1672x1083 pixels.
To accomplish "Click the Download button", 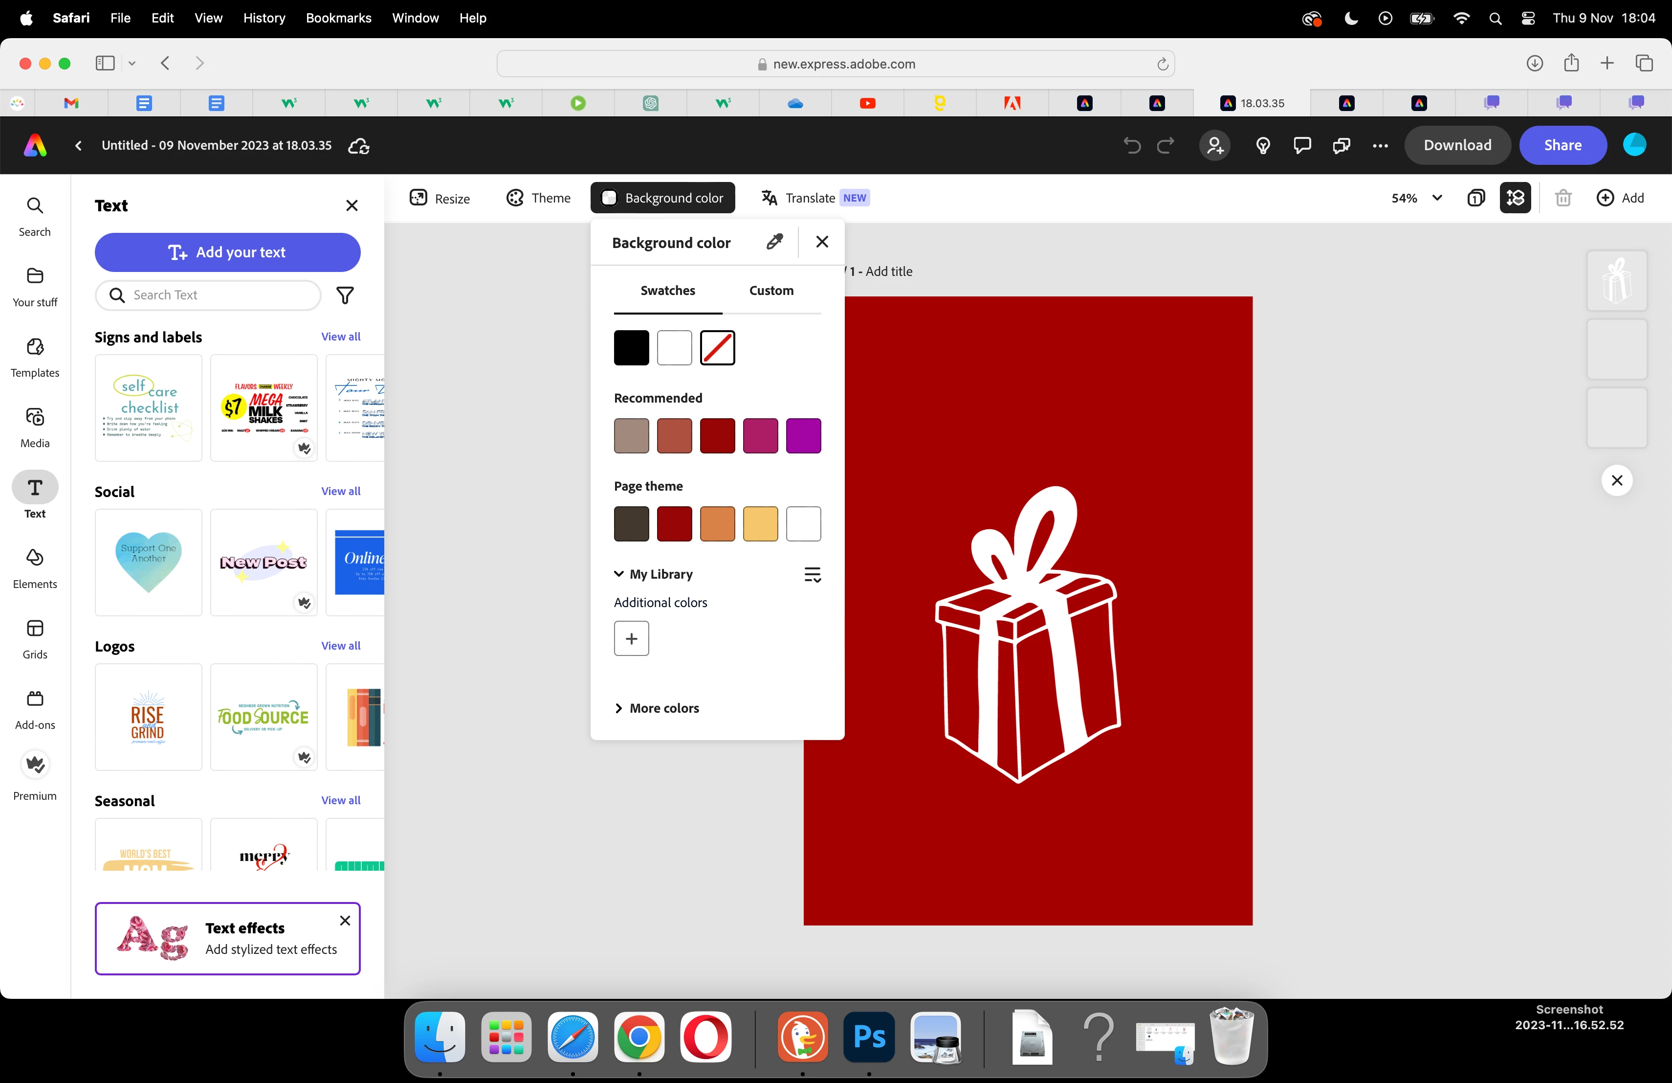I will click(1457, 145).
